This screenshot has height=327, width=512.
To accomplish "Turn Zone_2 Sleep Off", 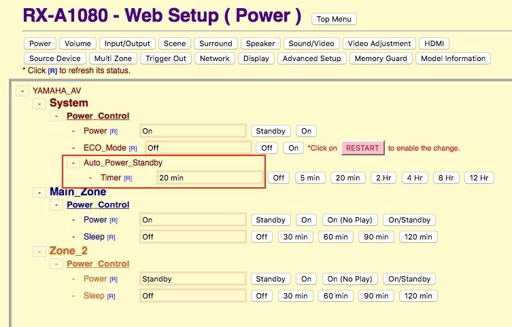I will pos(262,296).
